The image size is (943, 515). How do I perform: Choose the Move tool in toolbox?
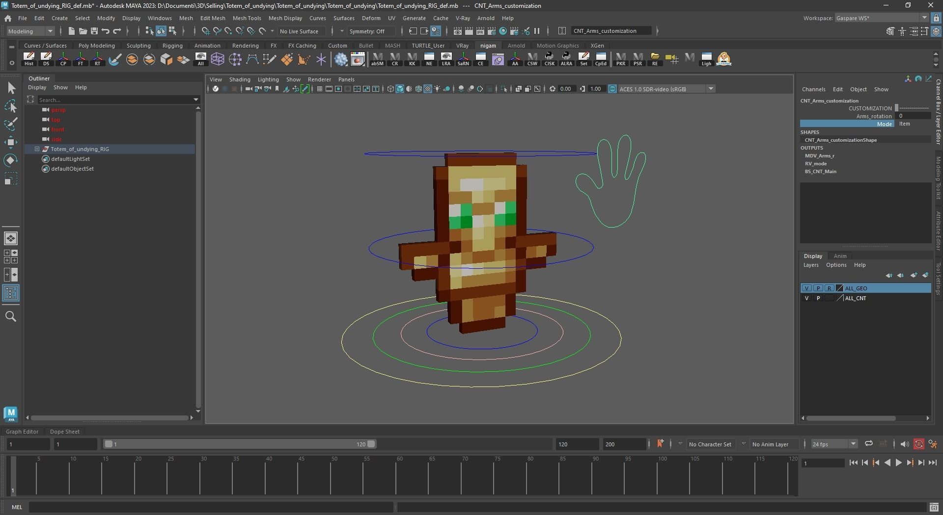pyautogui.click(x=11, y=142)
